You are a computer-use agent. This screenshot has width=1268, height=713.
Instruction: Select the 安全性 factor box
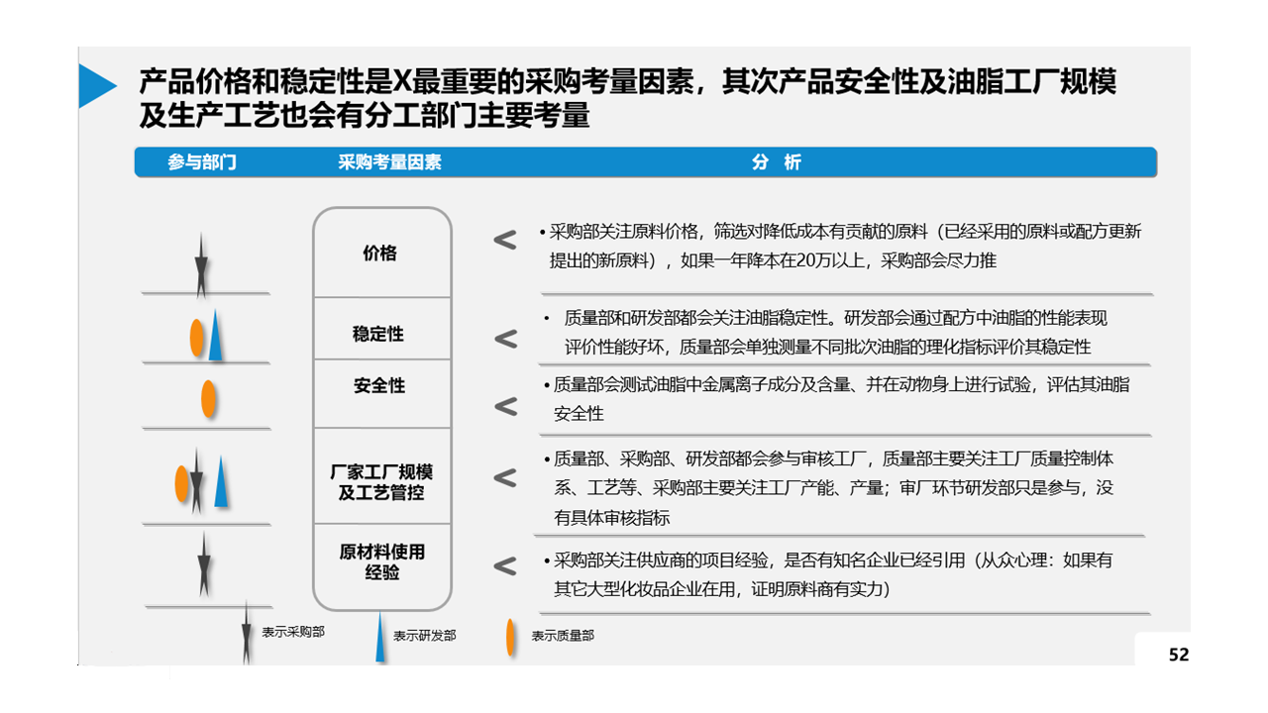(381, 386)
